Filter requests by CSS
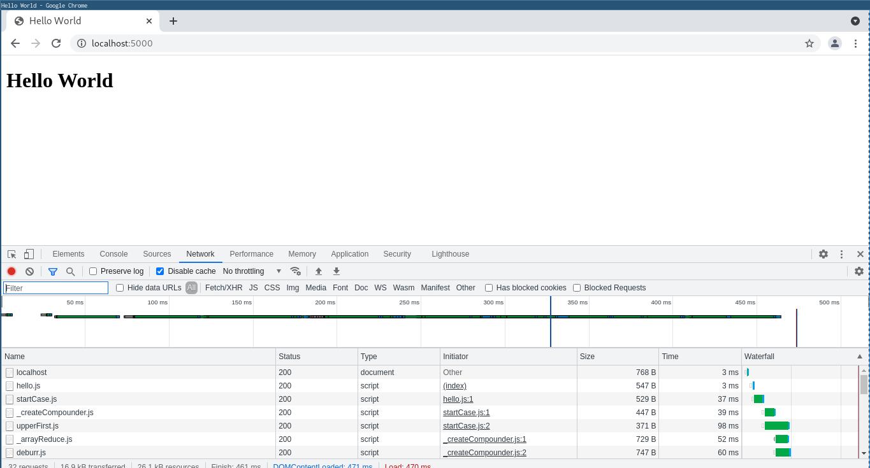Screen dimensions: 870x468 [x=272, y=288]
